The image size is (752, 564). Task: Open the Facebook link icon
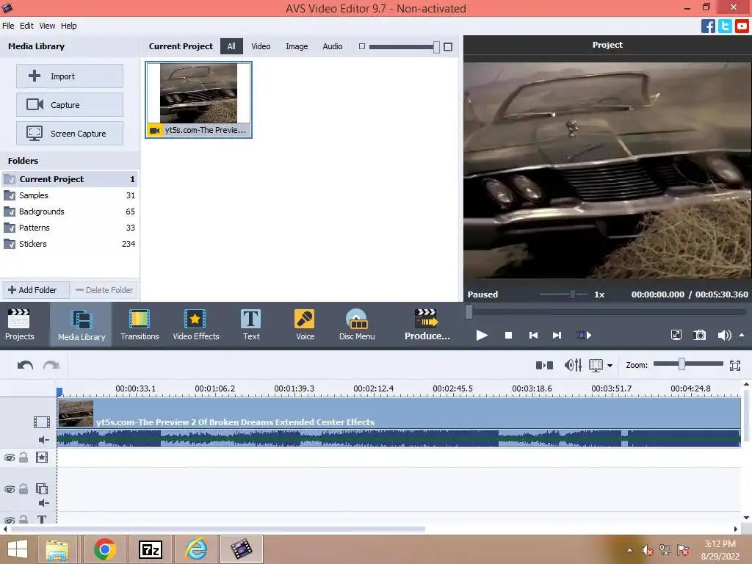coord(708,26)
